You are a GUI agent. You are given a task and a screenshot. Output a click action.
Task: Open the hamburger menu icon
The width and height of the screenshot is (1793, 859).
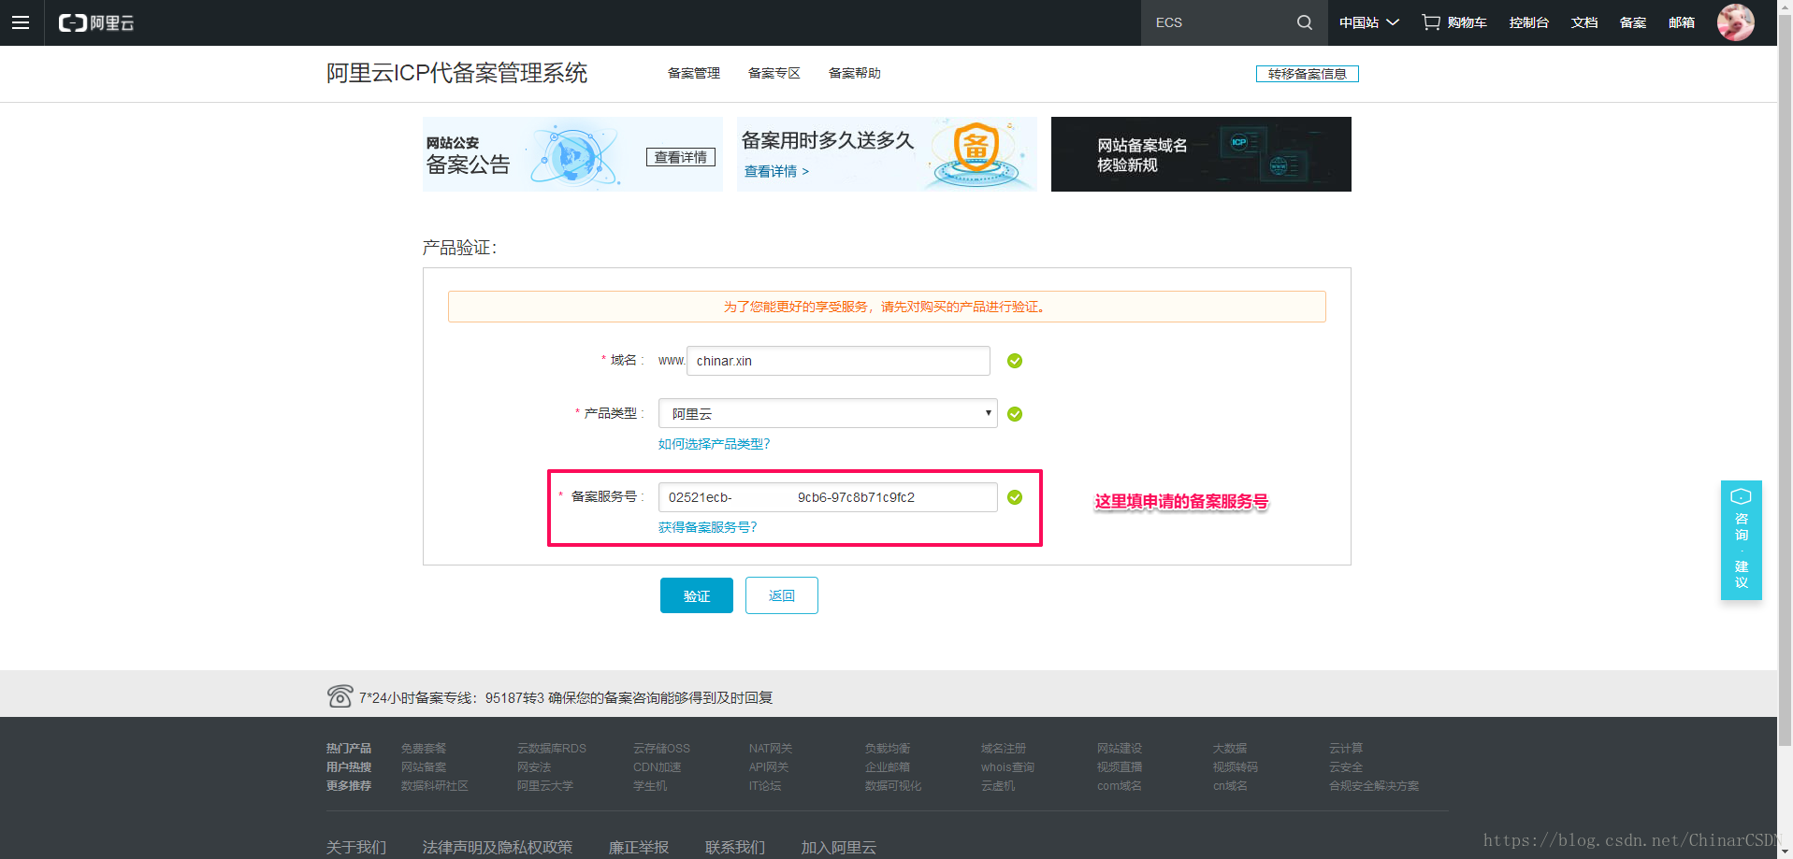point(21,22)
